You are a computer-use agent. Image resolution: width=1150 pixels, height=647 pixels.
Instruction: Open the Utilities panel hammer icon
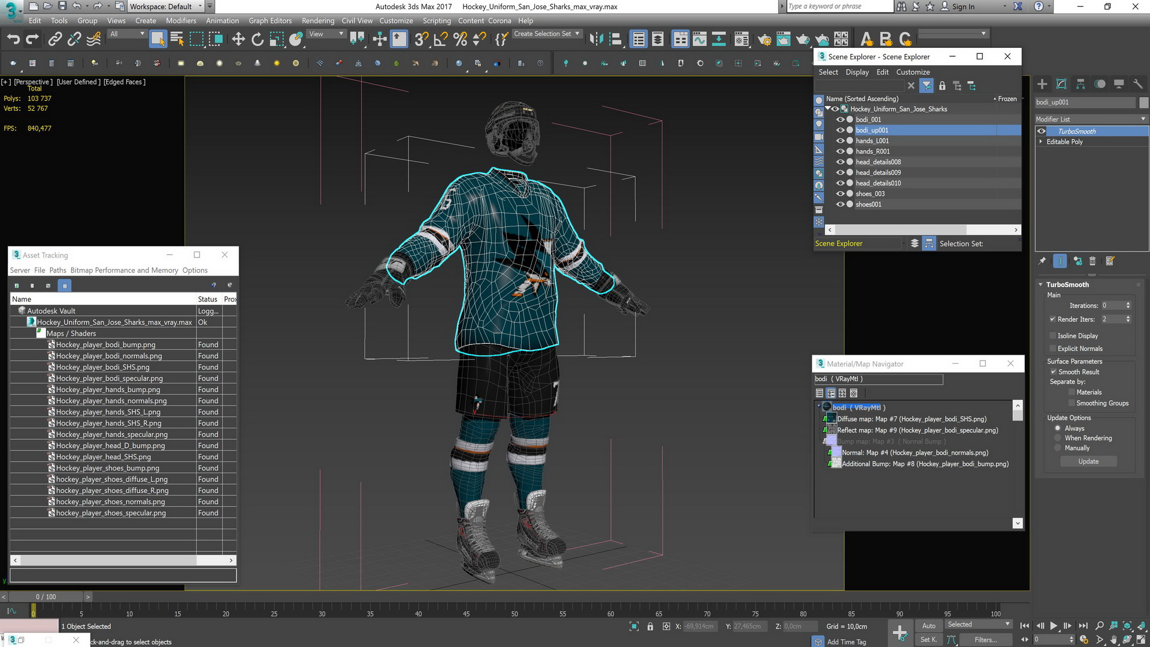click(1138, 84)
